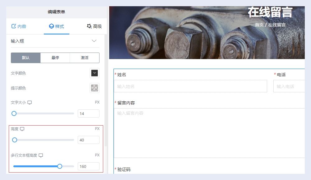The image size is (311, 180).
Task: Switch to the 悬停 state
Action: [x=55, y=58]
